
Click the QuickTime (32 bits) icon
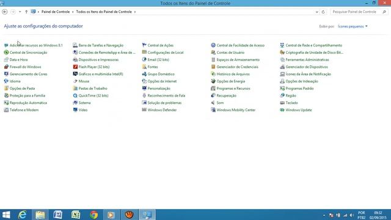pyautogui.click(x=75, y=95)
